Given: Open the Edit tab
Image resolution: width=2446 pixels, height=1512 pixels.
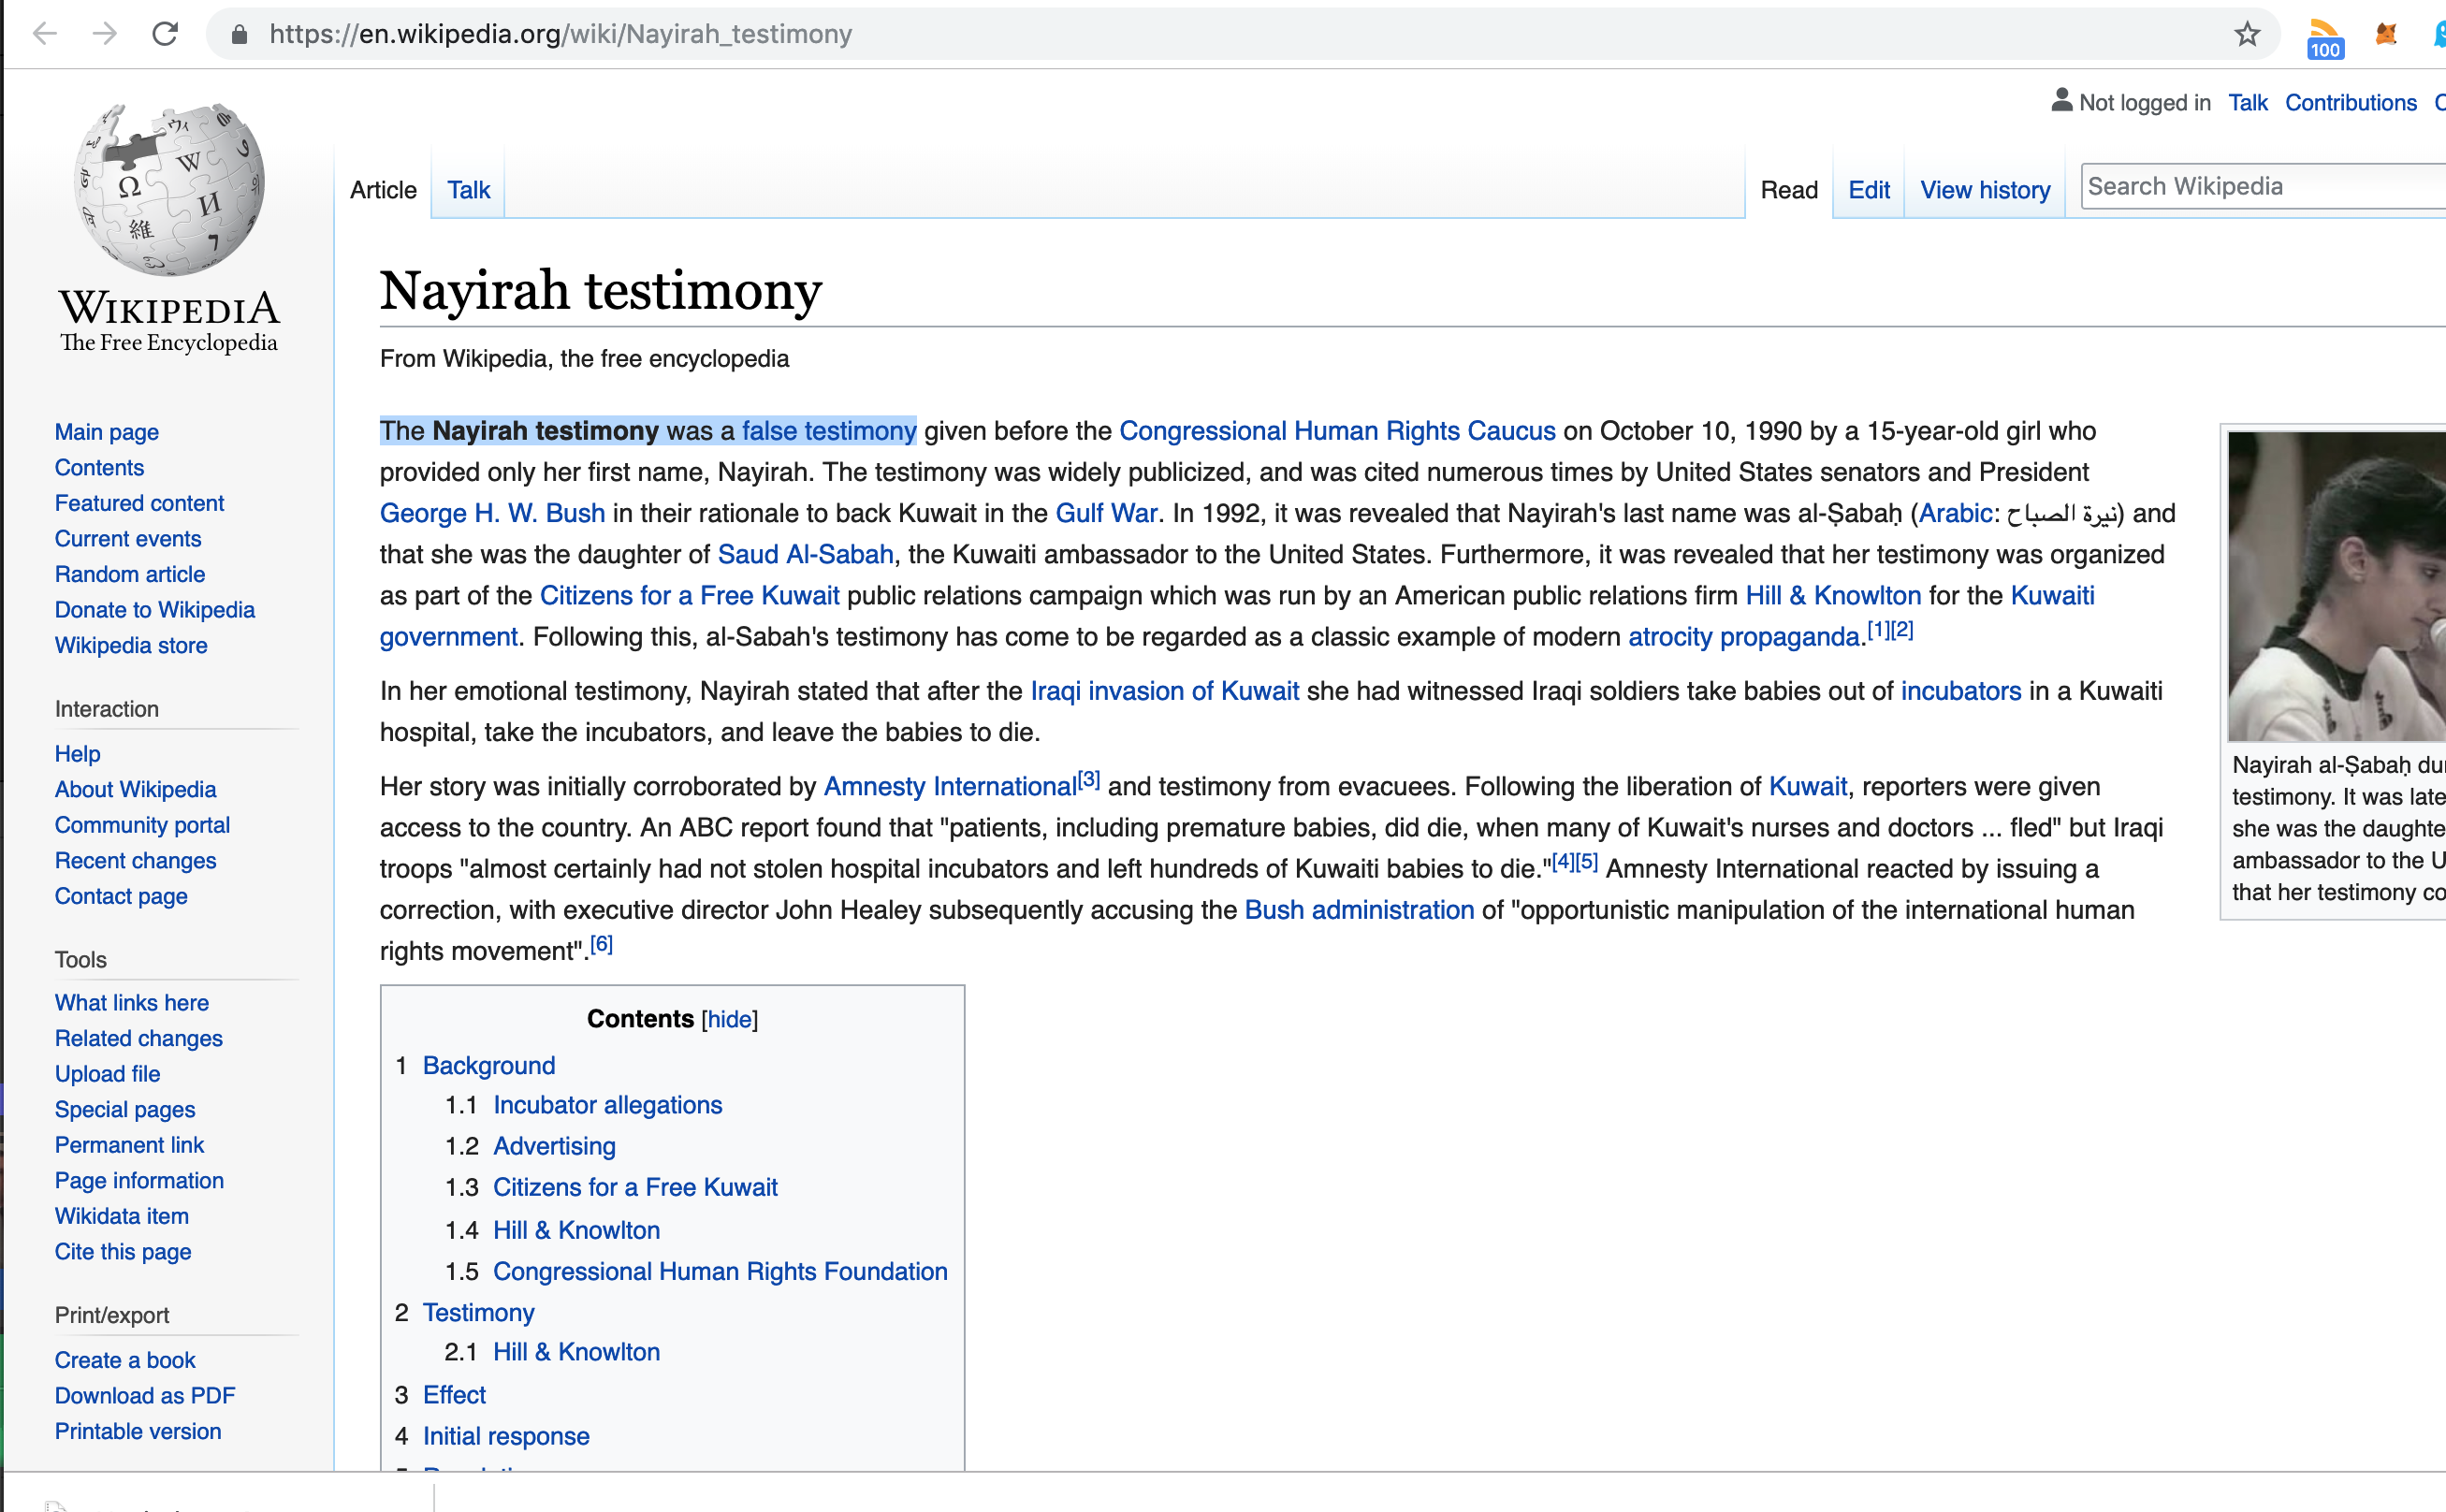Looking at the screenshot, I should [1868, 190].
